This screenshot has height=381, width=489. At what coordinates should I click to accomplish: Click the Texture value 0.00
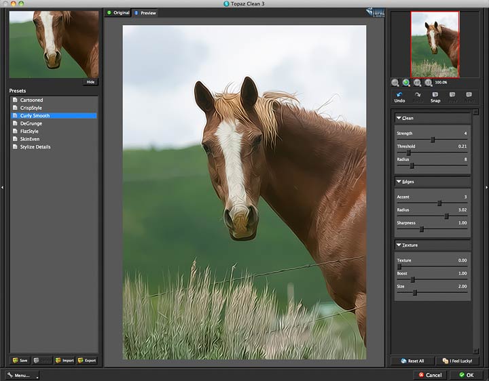pyautogui.click(x=463, y=260)
